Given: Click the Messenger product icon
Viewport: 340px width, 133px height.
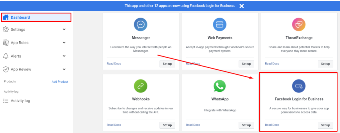Looking at the screenshot, I should [x=140, y=25].
